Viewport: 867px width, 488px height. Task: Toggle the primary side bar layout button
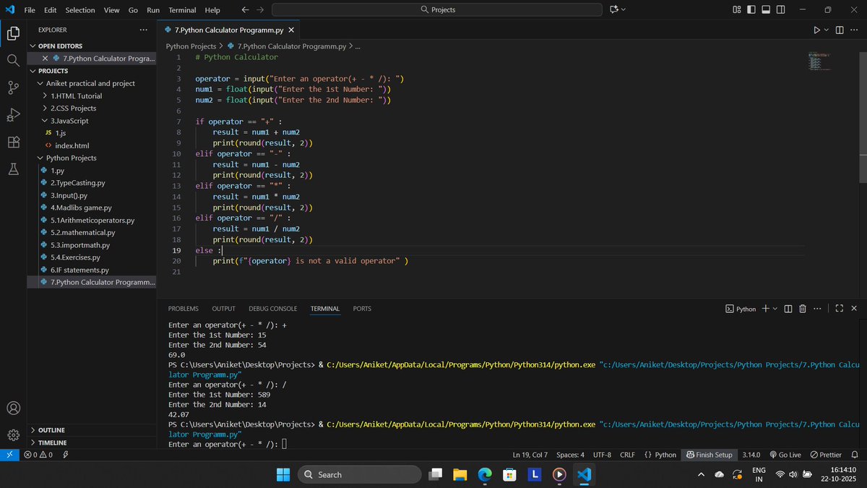[x=751, y=9]
